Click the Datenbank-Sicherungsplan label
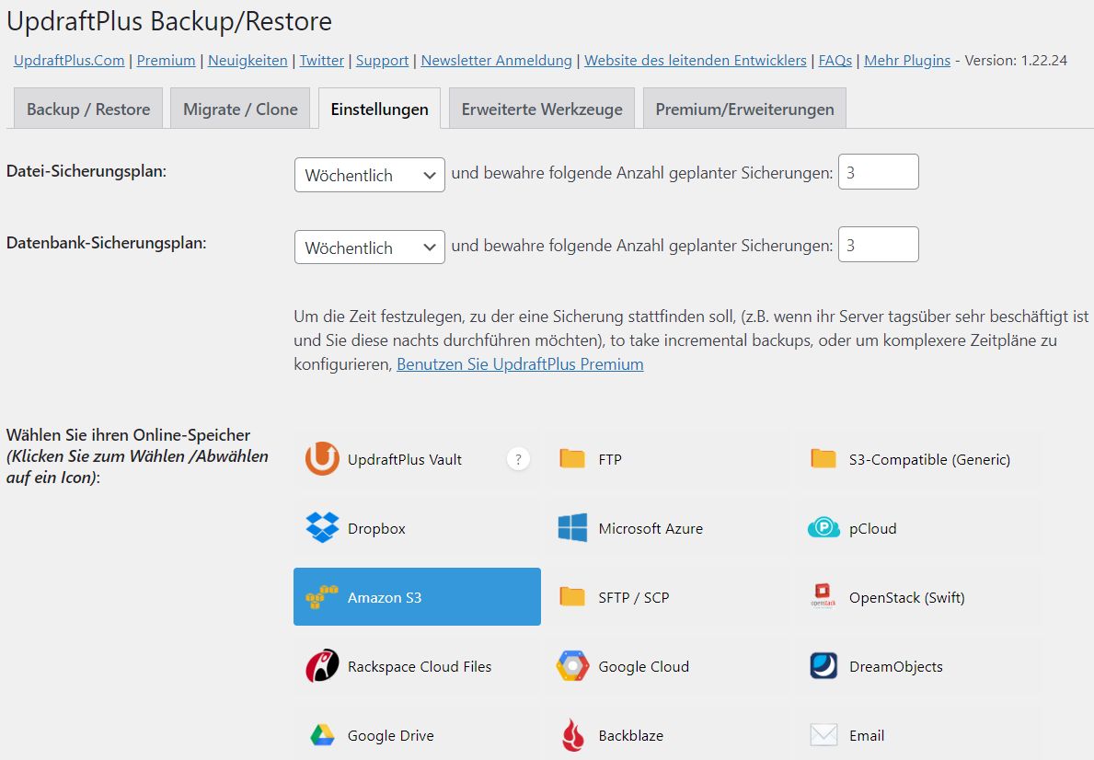This screenshot has width=1094, height=760. 106,243
